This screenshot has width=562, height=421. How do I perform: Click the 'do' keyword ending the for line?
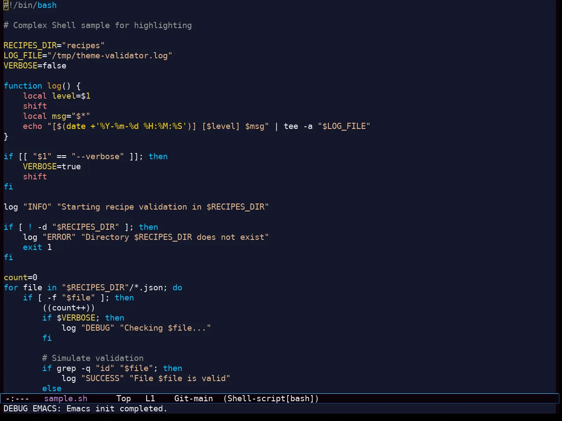(177, 288)
